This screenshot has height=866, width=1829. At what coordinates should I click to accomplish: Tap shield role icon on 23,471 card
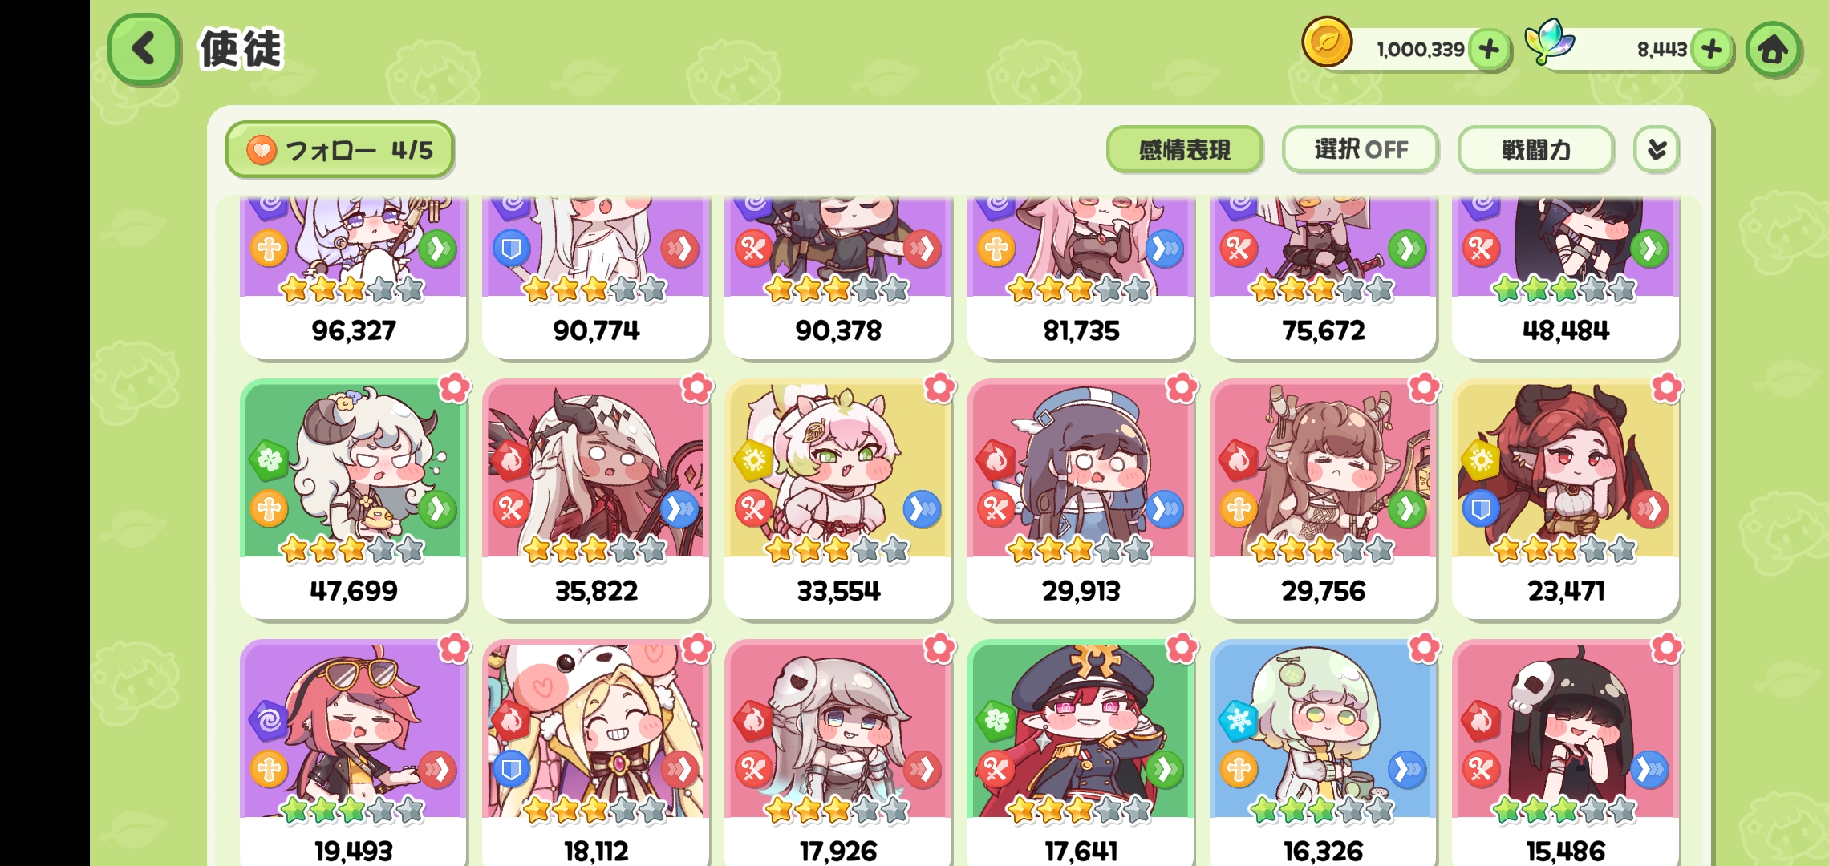coord(1481,509)
